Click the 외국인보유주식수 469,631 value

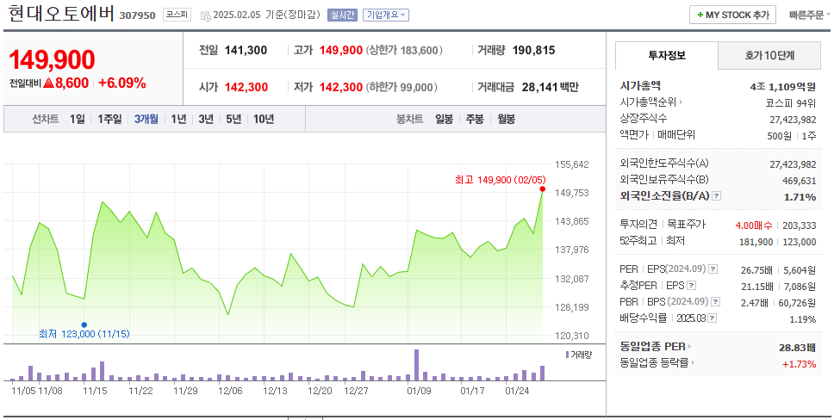click(x=799, y=181)
